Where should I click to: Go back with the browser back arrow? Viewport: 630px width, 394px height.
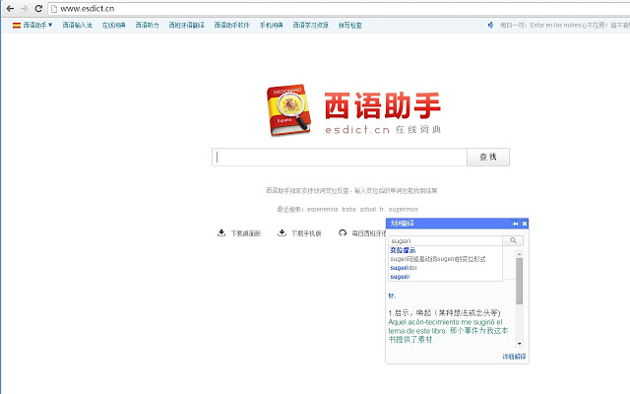(x=10, y=9)
